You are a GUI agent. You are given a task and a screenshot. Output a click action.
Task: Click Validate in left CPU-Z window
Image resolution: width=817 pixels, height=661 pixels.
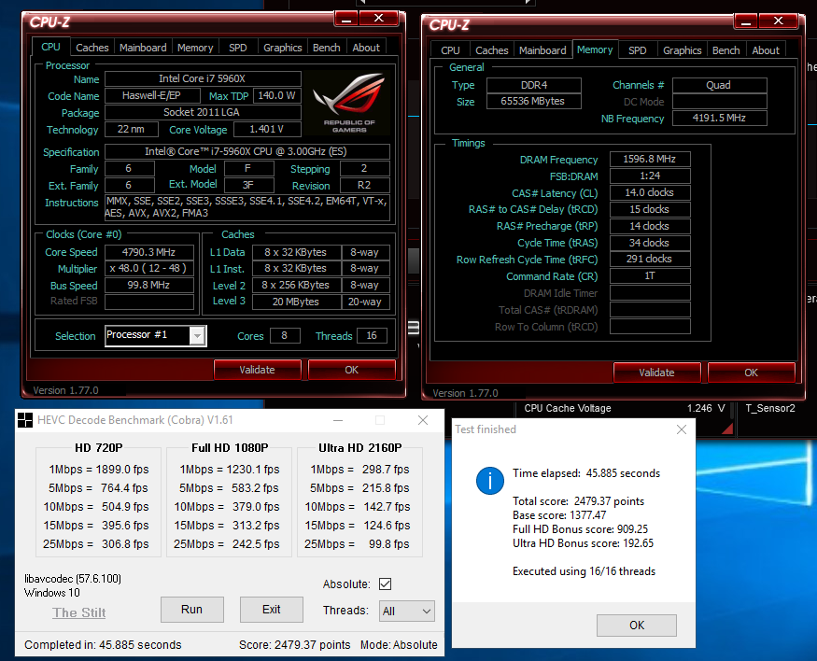[257, 370]
